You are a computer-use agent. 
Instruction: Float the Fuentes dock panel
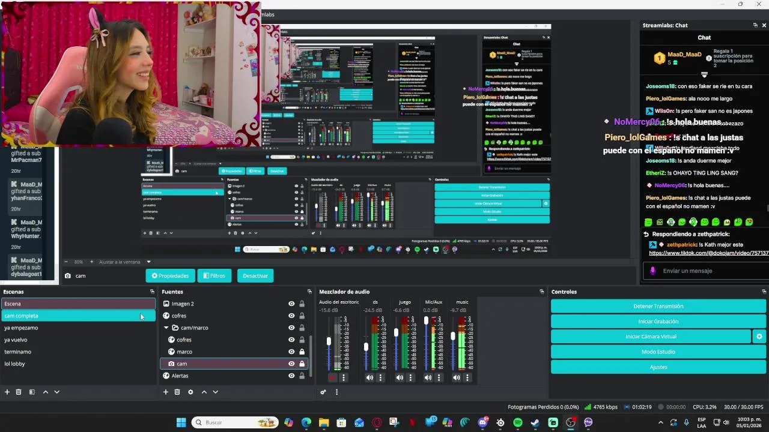(309, 292)
